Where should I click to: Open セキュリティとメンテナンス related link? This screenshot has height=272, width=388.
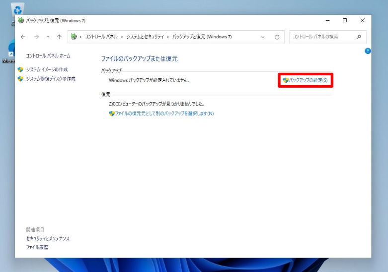coord(48,238)
